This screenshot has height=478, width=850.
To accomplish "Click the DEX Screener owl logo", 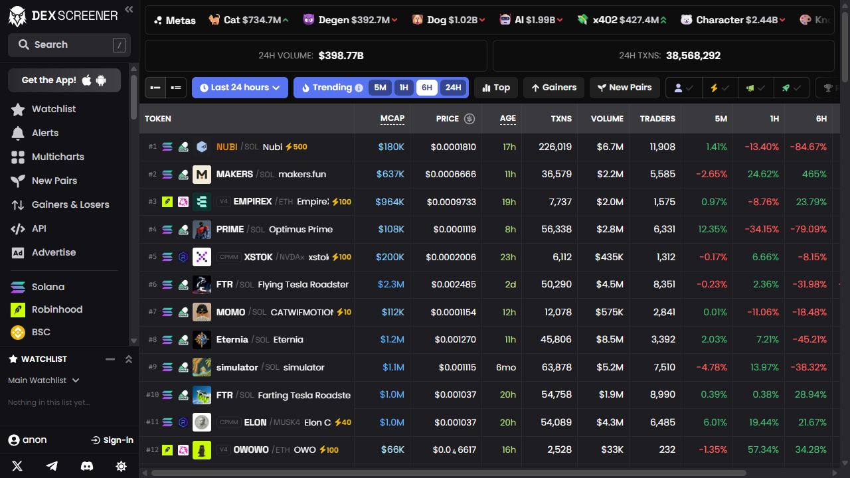I will pyautogui.click(x=18, y=16).
